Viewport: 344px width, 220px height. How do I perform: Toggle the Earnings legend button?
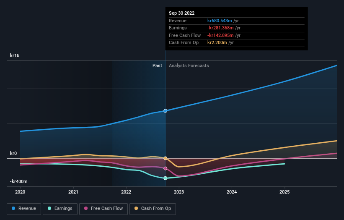coord(60,209)
